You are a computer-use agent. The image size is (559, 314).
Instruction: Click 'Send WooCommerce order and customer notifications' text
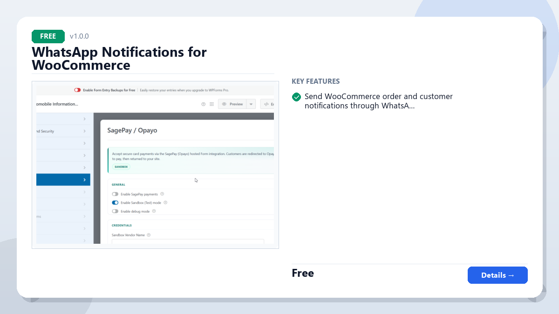(379, 101)
